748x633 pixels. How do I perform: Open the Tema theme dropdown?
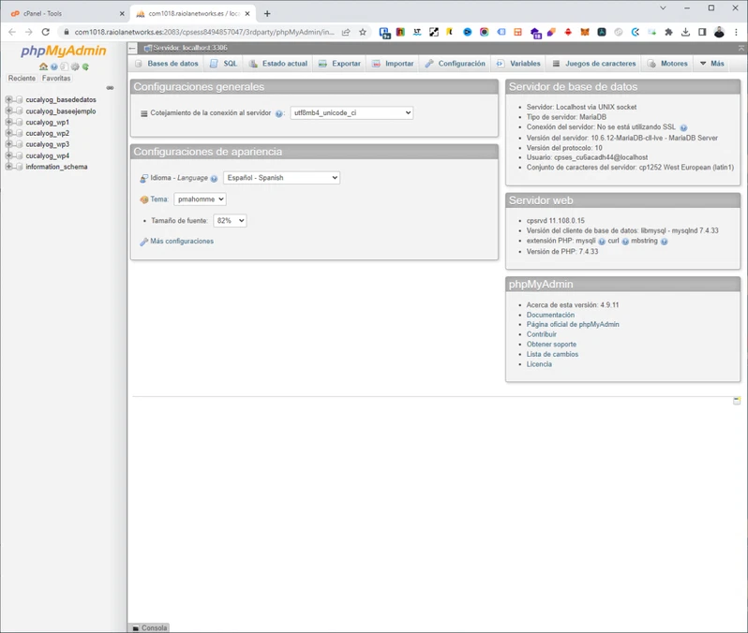200,199
